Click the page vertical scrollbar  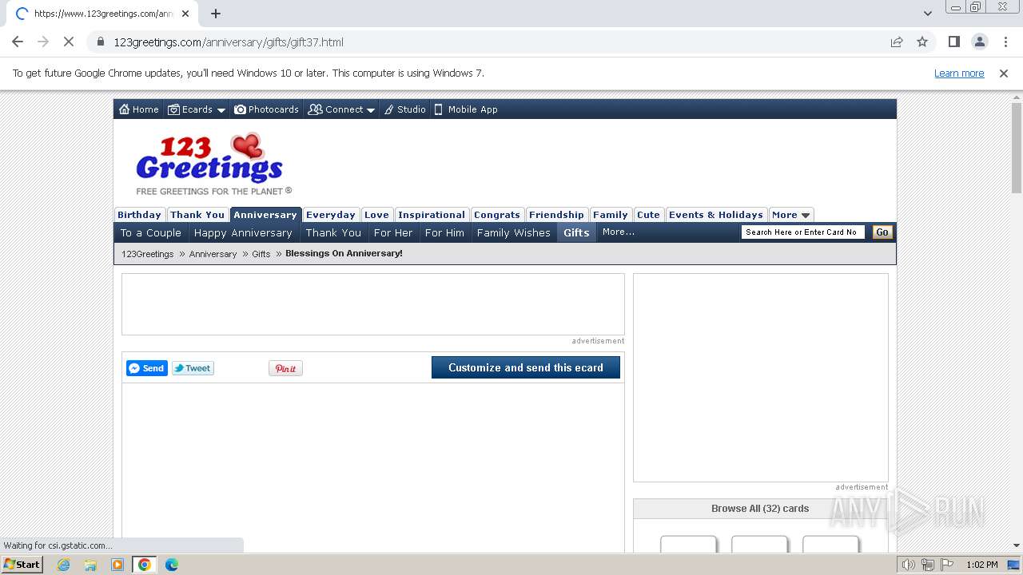(1017, 148)
